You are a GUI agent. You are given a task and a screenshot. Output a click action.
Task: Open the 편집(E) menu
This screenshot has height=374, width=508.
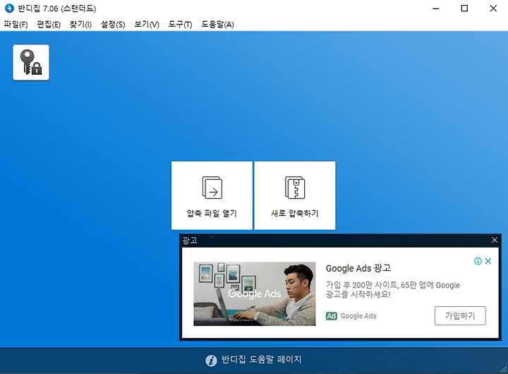(x=49, y=25)
